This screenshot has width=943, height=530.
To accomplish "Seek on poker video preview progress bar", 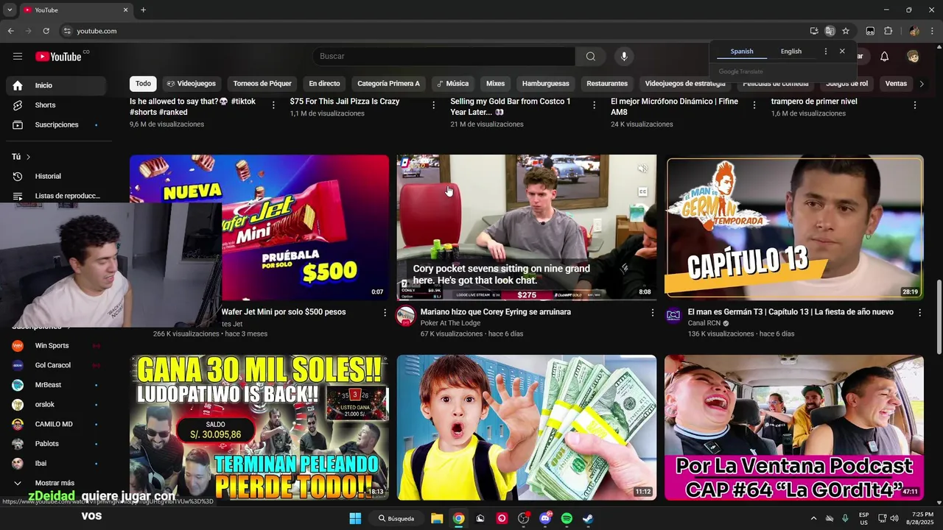I will click(x=527, y=300).
